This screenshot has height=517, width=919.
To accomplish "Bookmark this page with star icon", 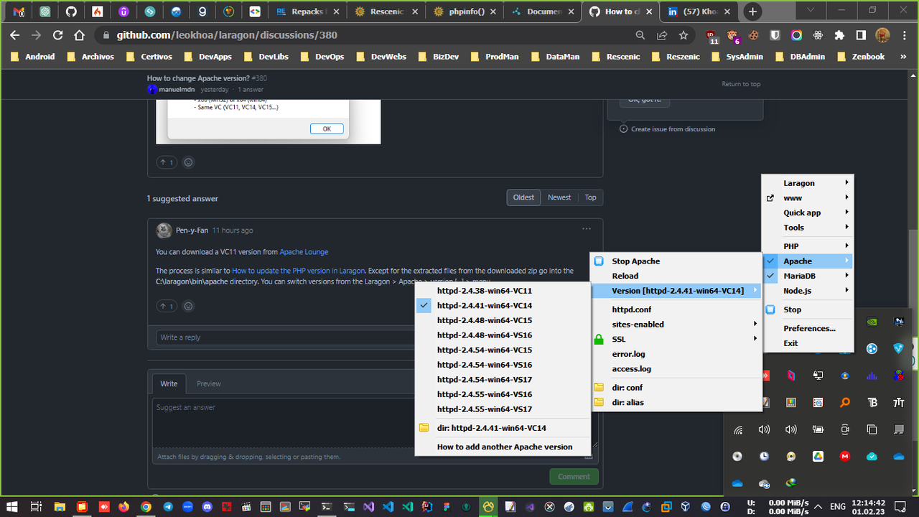I will pos(684,35).
